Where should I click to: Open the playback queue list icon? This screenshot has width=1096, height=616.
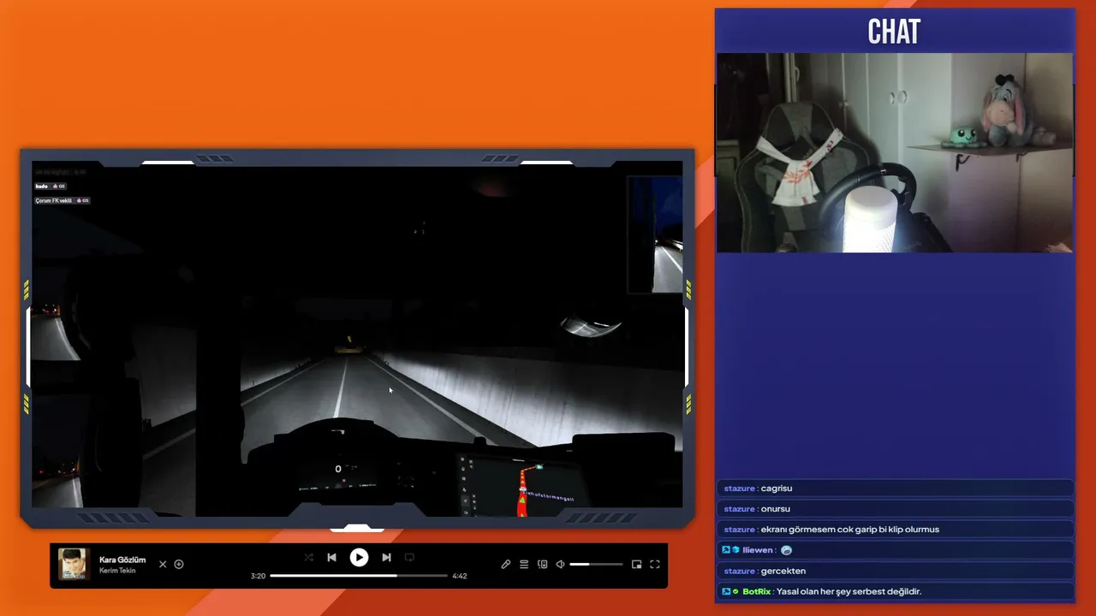point(524,565)
